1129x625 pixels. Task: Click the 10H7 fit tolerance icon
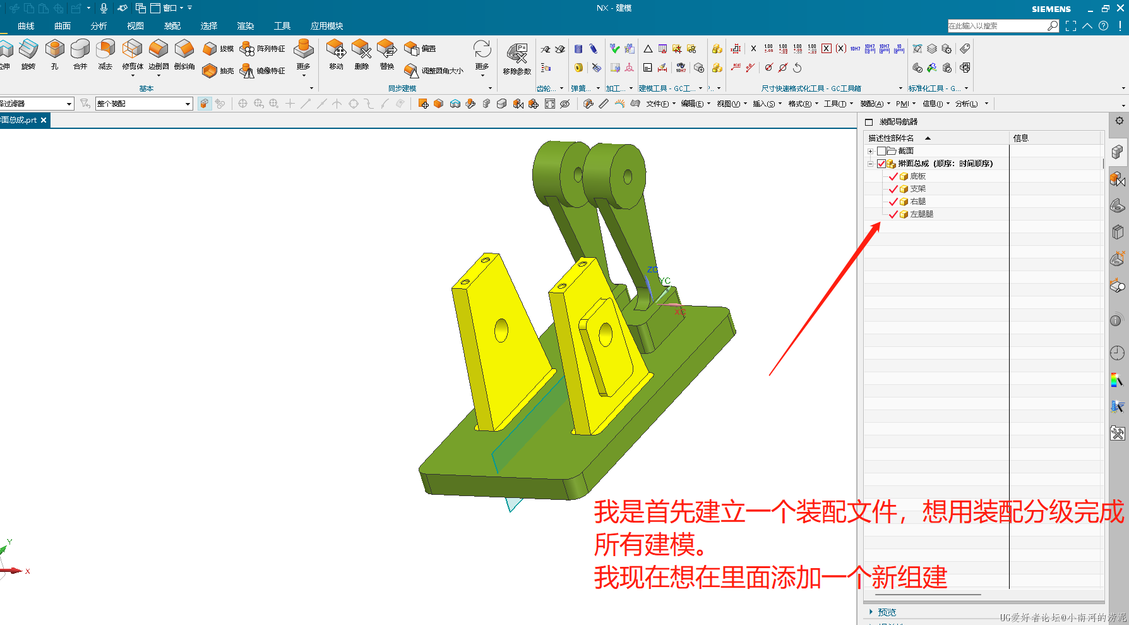point(855,49)
